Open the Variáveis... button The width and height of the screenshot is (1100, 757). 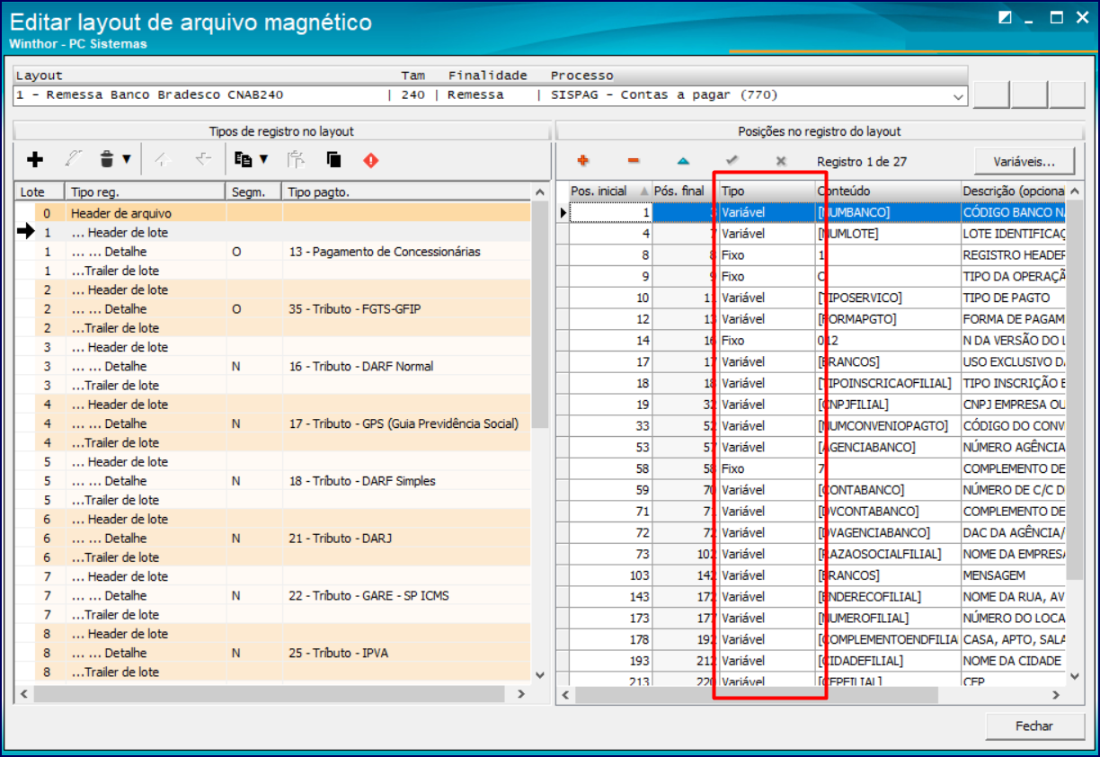pos(1025,161)
